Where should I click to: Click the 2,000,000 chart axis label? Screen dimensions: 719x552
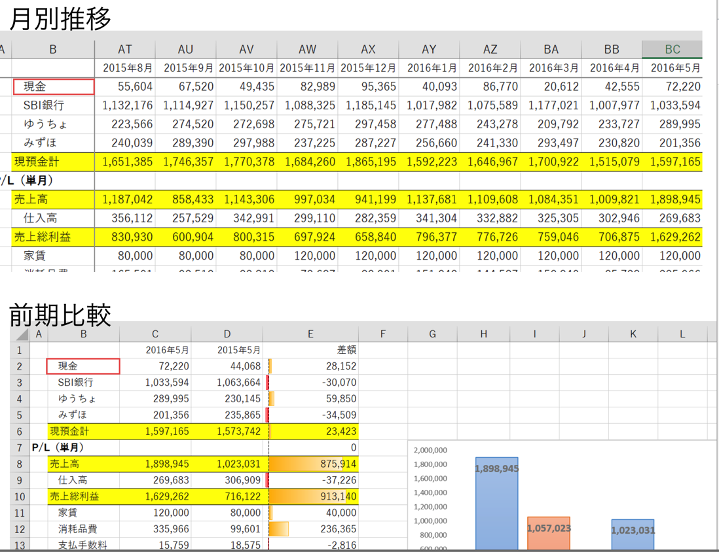pos(430,451)
